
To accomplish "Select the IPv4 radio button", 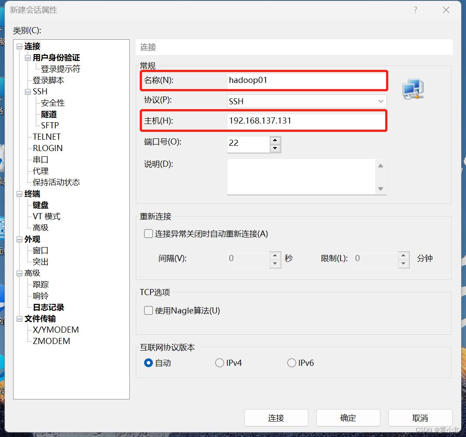I will point(220,363).
